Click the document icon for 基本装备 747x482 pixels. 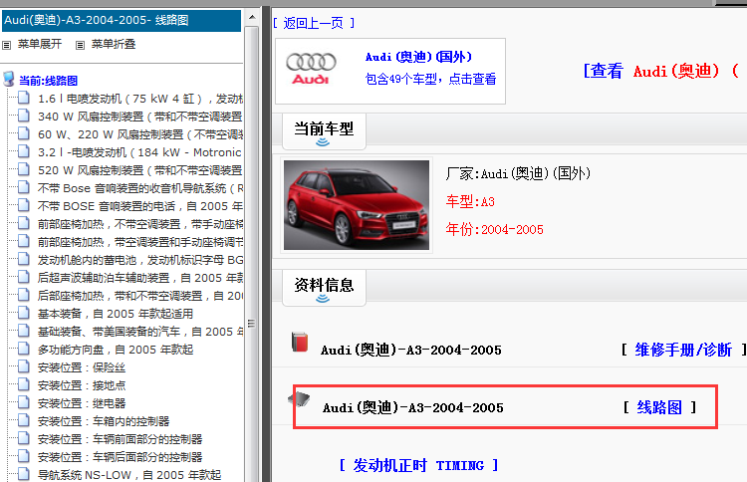[x=23, y=314]
